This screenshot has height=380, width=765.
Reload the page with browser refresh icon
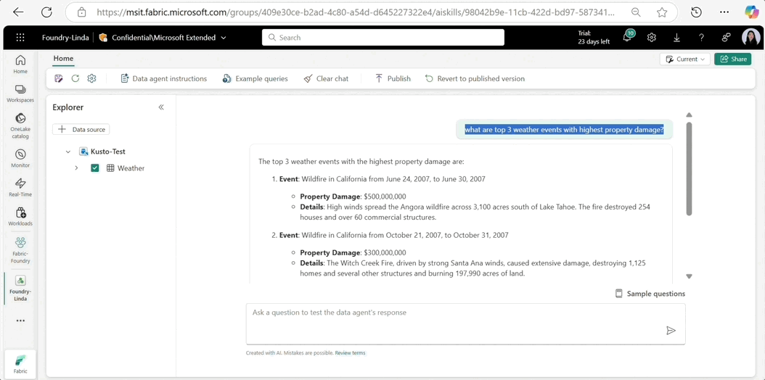click(46, 12)
